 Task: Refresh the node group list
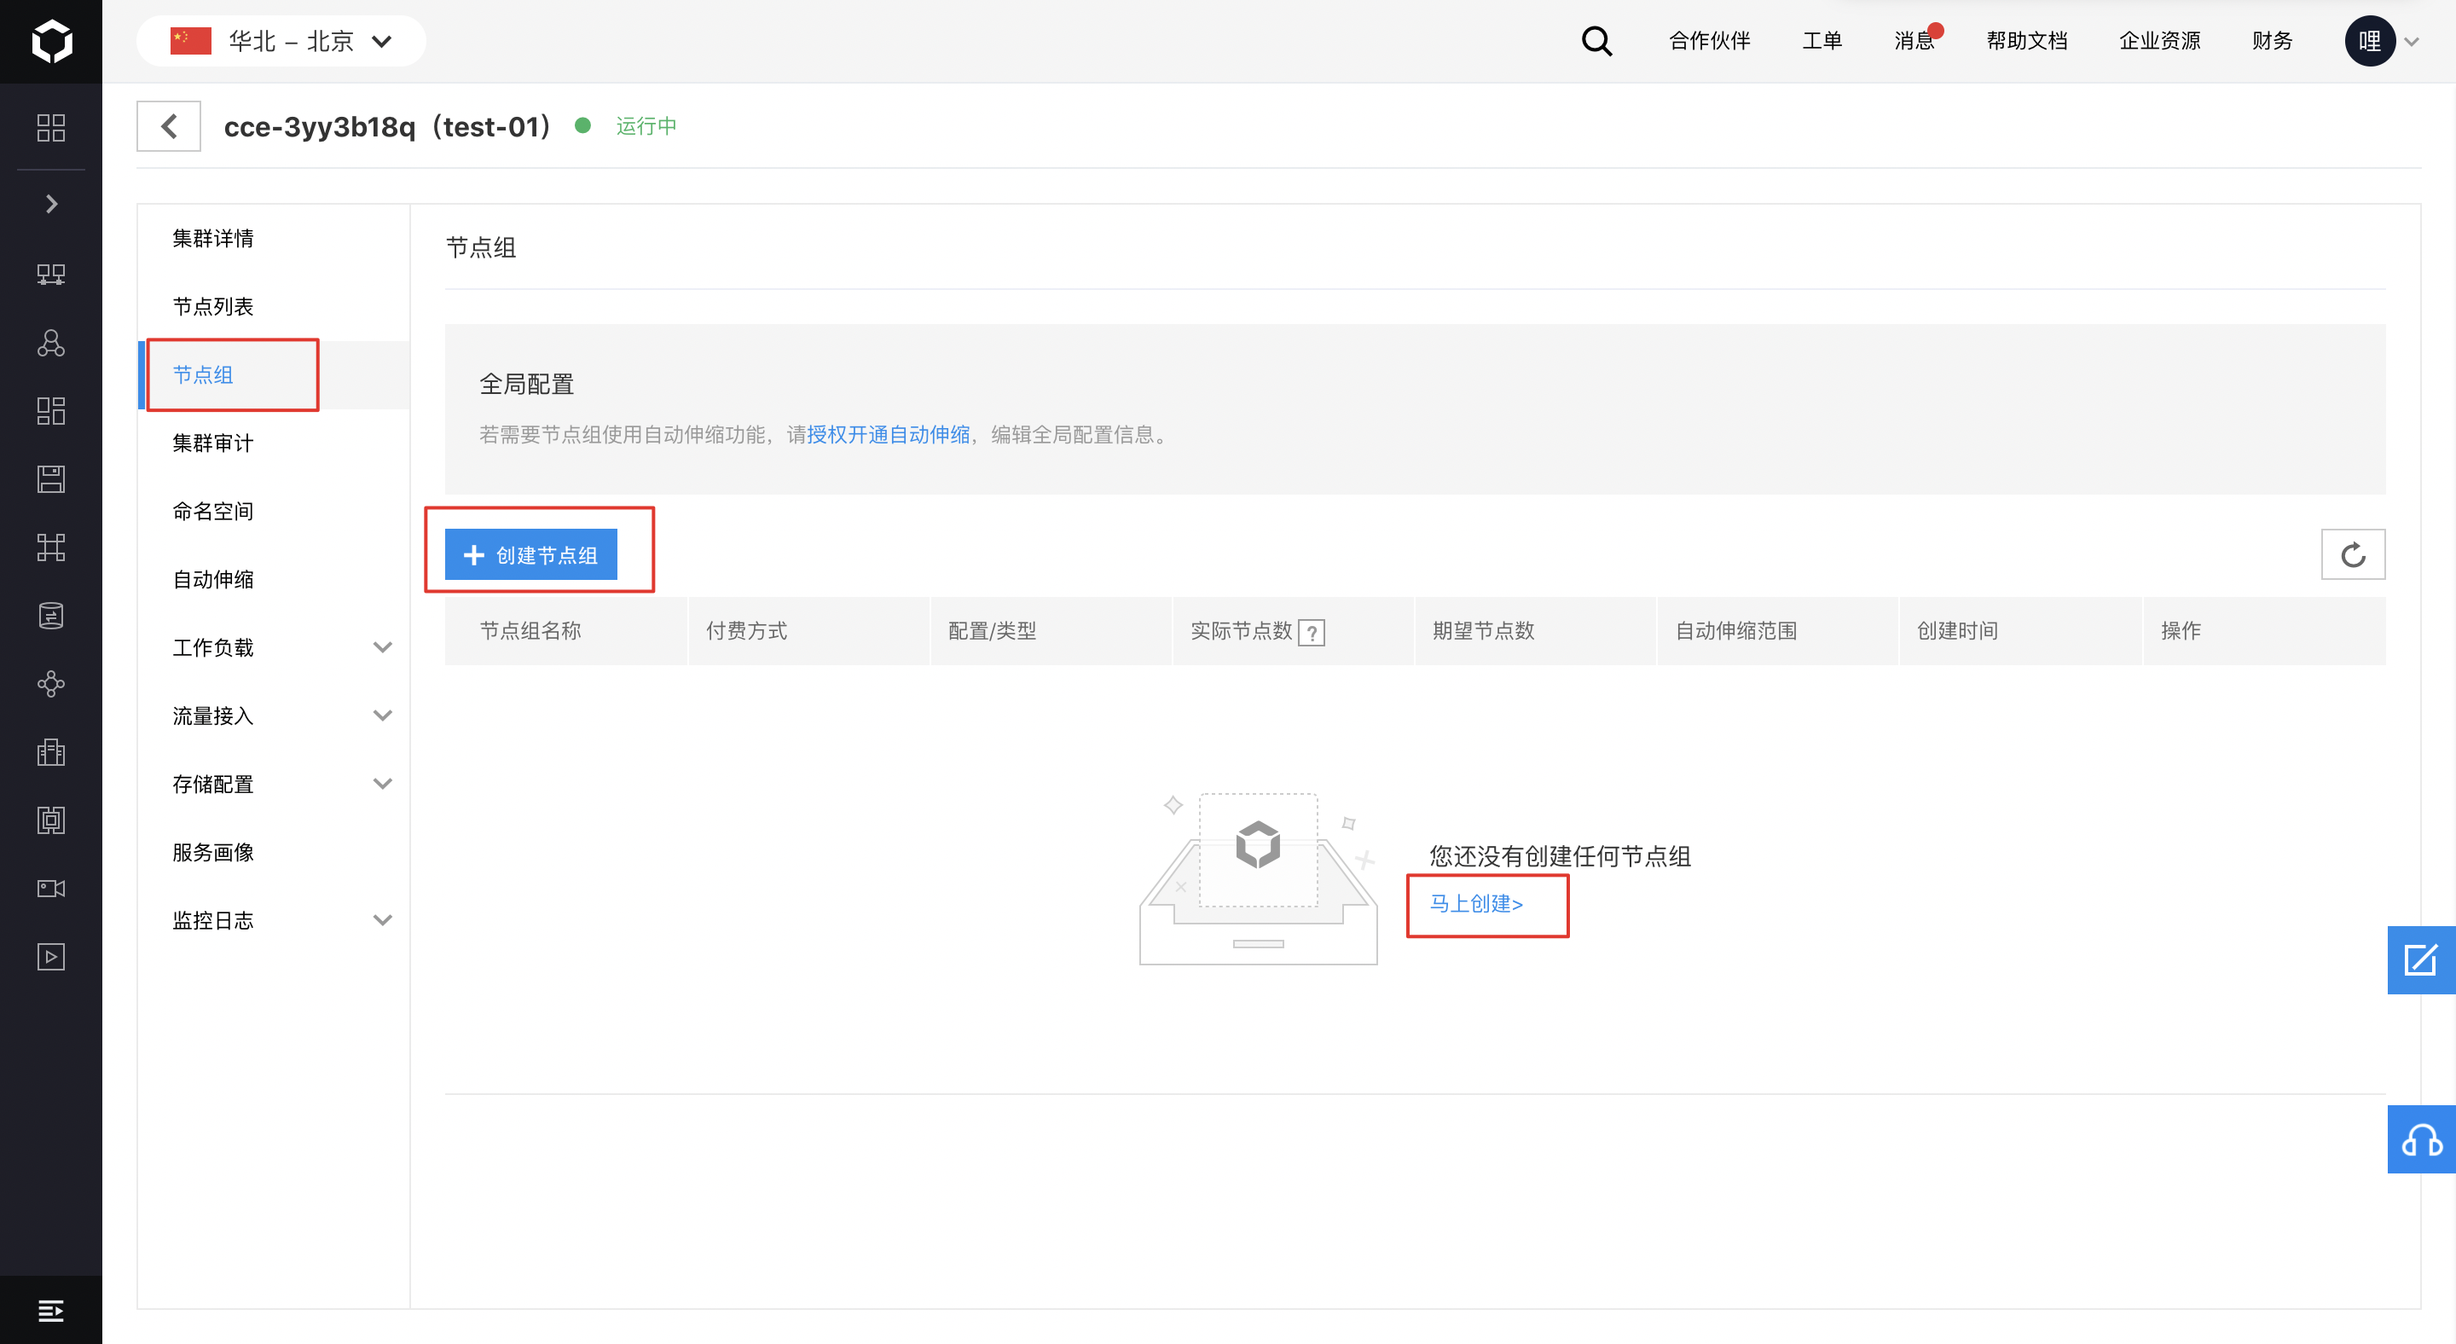pyautogui.click(x=2353, y=555)
